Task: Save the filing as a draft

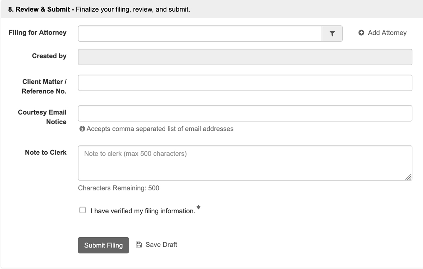Action: pyautogui.click(x=157, y=244)
